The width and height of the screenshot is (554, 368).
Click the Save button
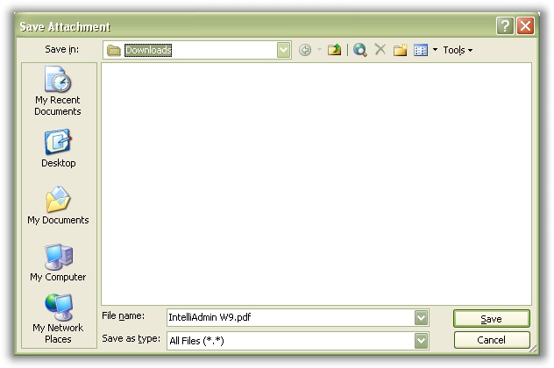[492, 319]
